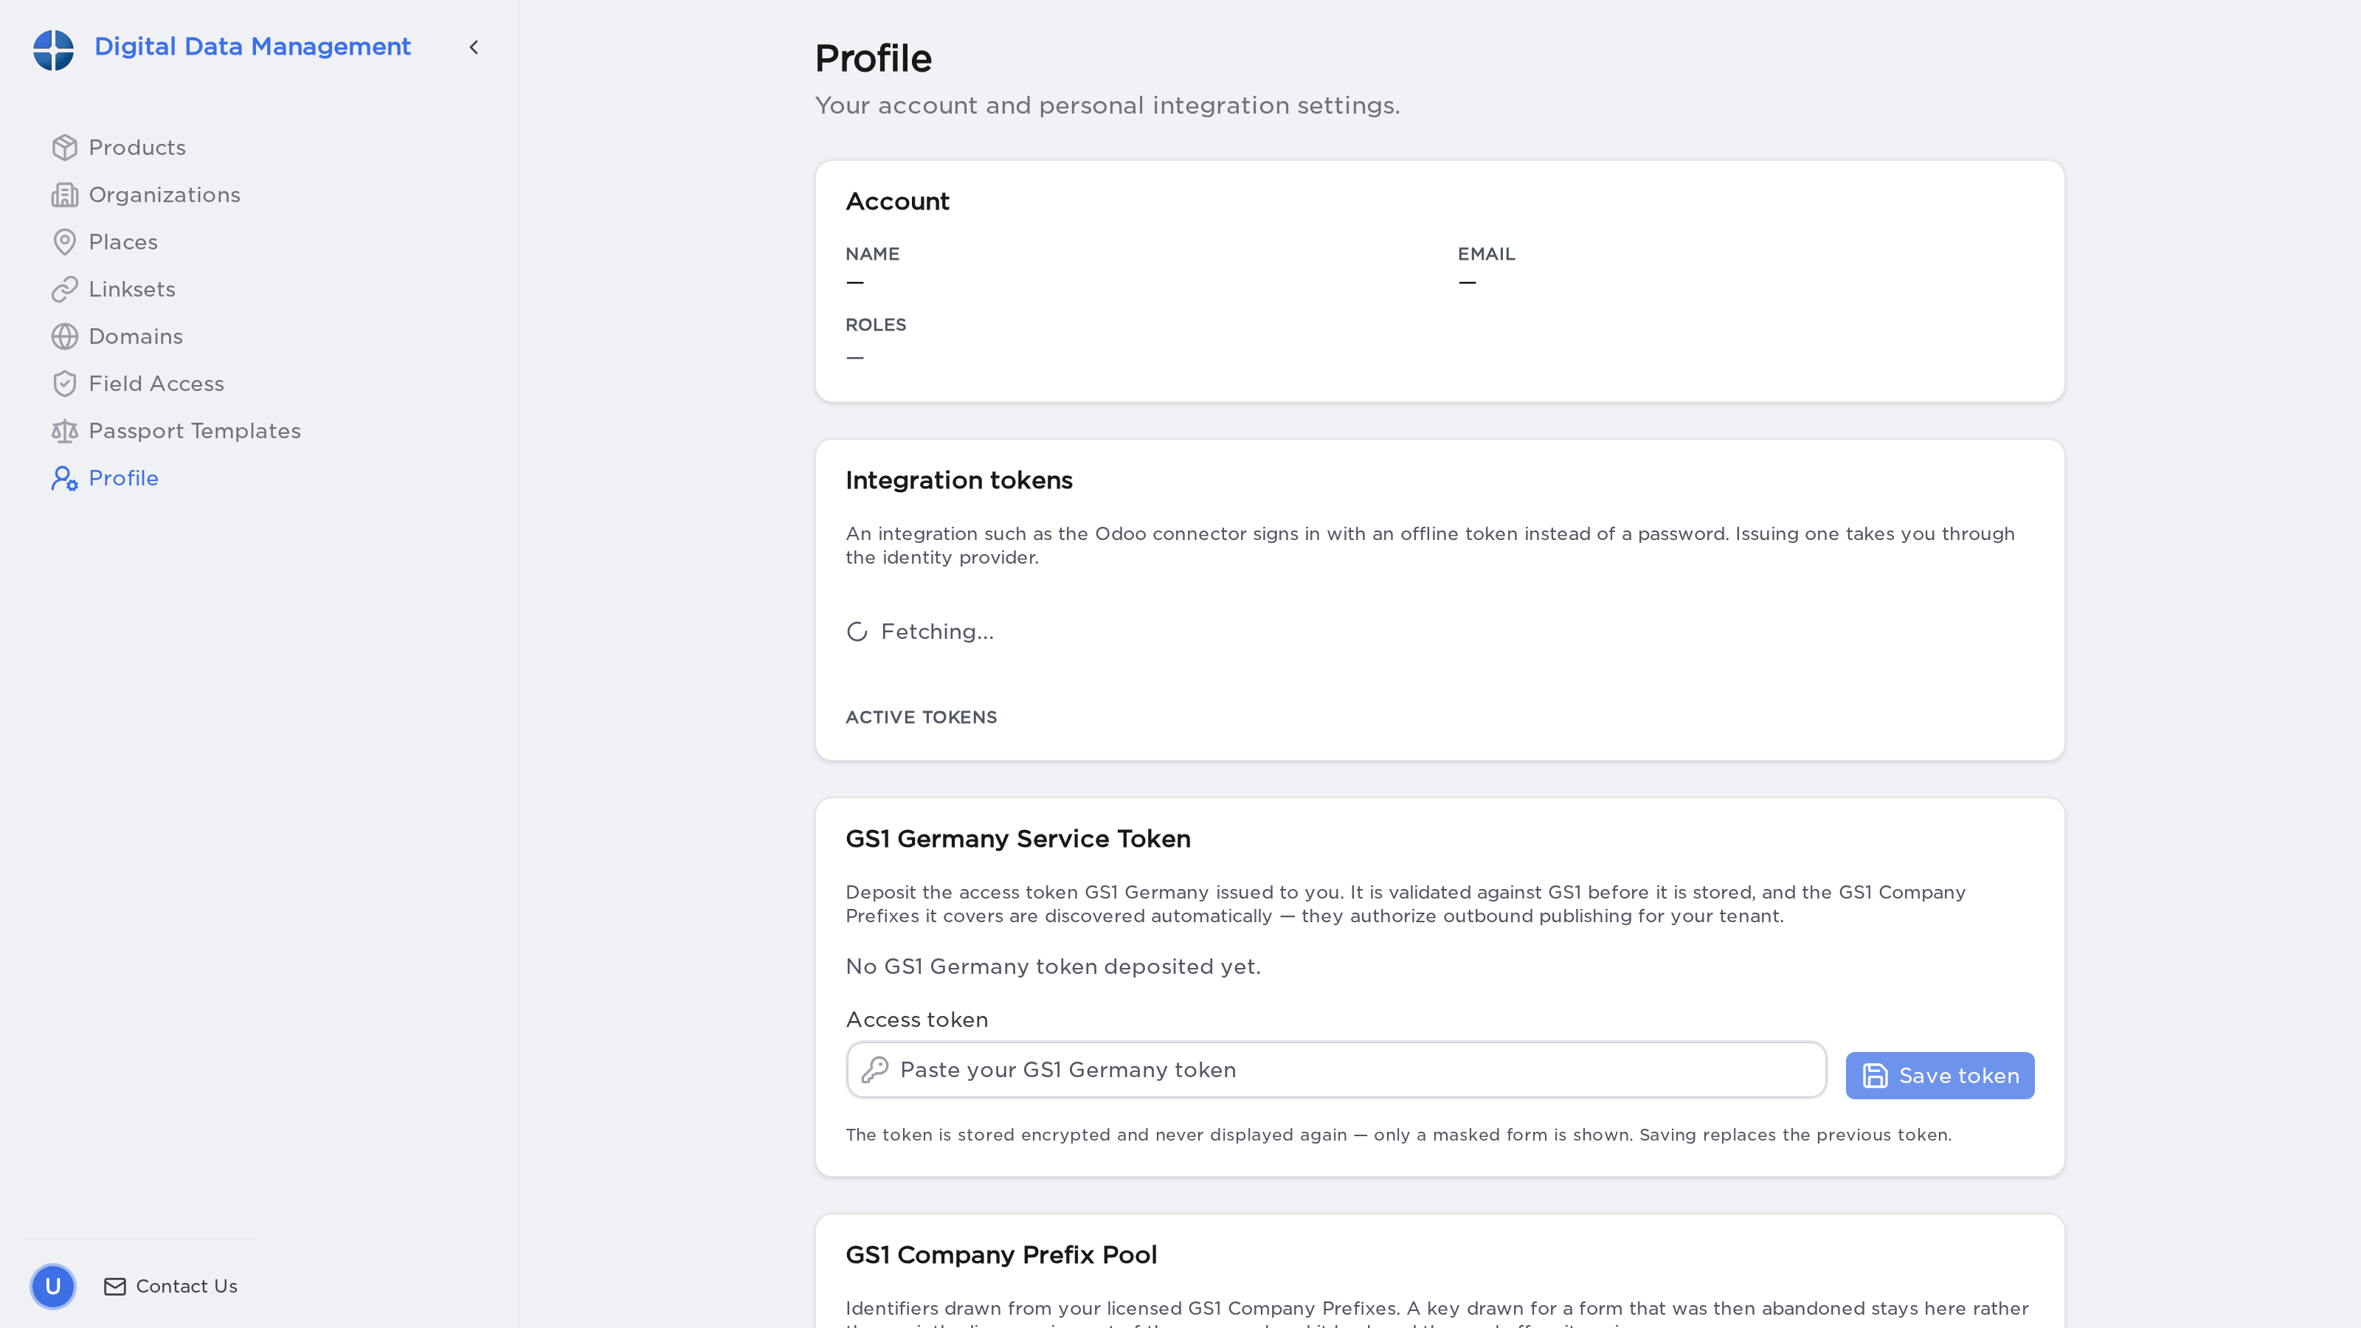Click the Digital Data Management logo icon
2361x1328 pixels.
53,49
